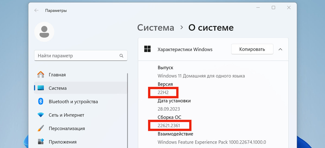Click the OS build value 22621.2361

point(169,126)
